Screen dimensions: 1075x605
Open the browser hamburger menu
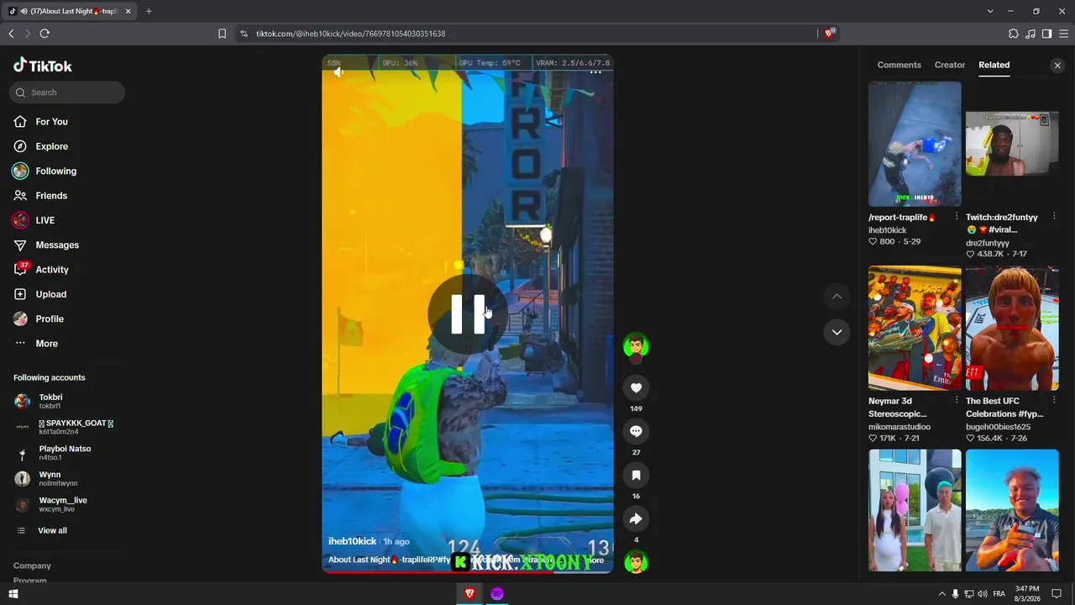tap(1064, 34)
